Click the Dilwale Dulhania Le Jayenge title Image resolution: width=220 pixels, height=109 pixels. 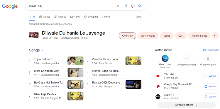point(73,33)
